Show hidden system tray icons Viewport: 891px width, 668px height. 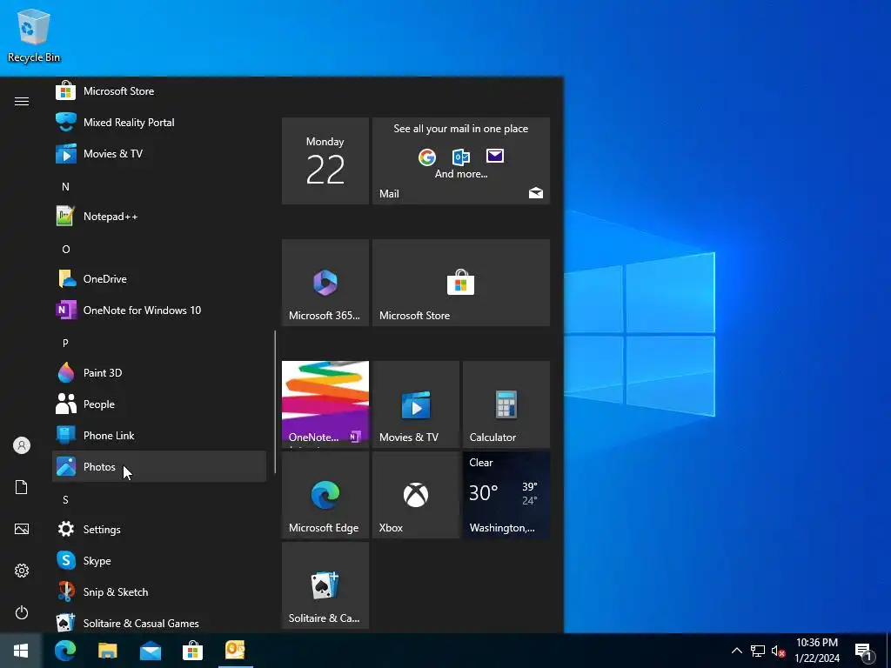tap(736, 651)
